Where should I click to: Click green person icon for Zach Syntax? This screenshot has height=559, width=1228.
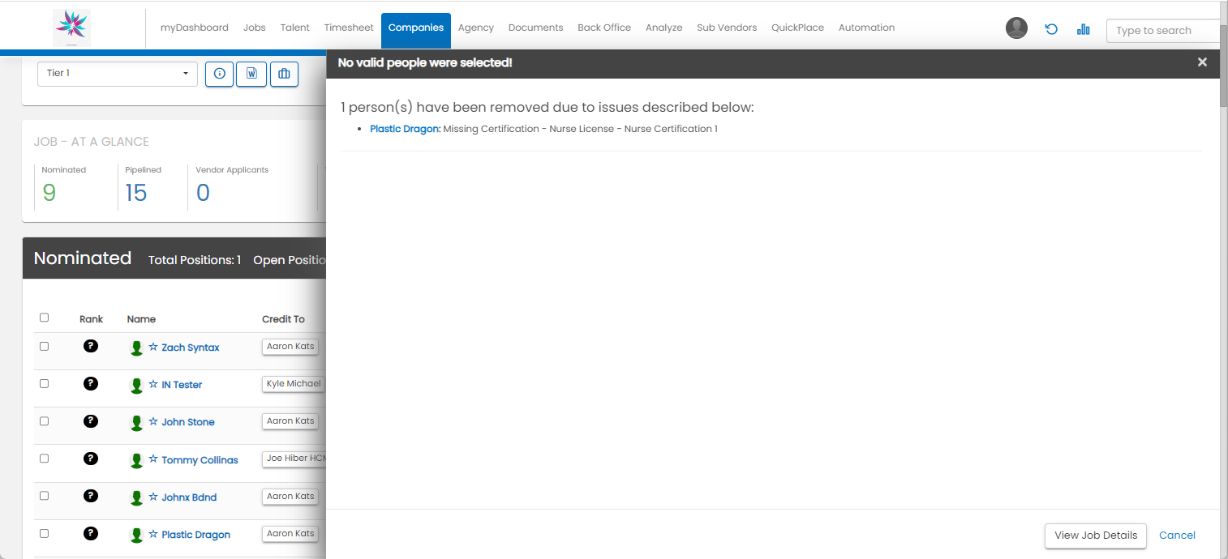pyautogui.click(x=136, y=348)
